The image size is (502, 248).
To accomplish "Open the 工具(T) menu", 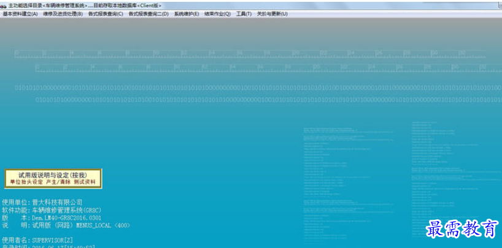I will pos(244,13).
